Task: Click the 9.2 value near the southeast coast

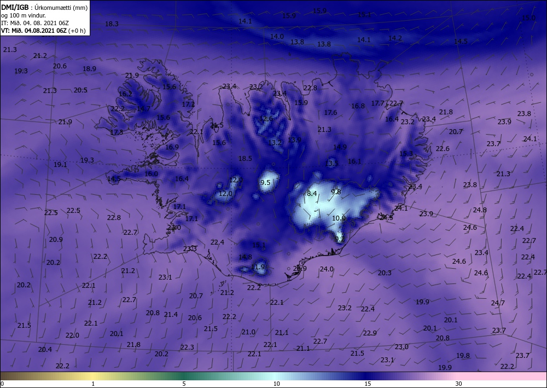Action: point(340,239)
